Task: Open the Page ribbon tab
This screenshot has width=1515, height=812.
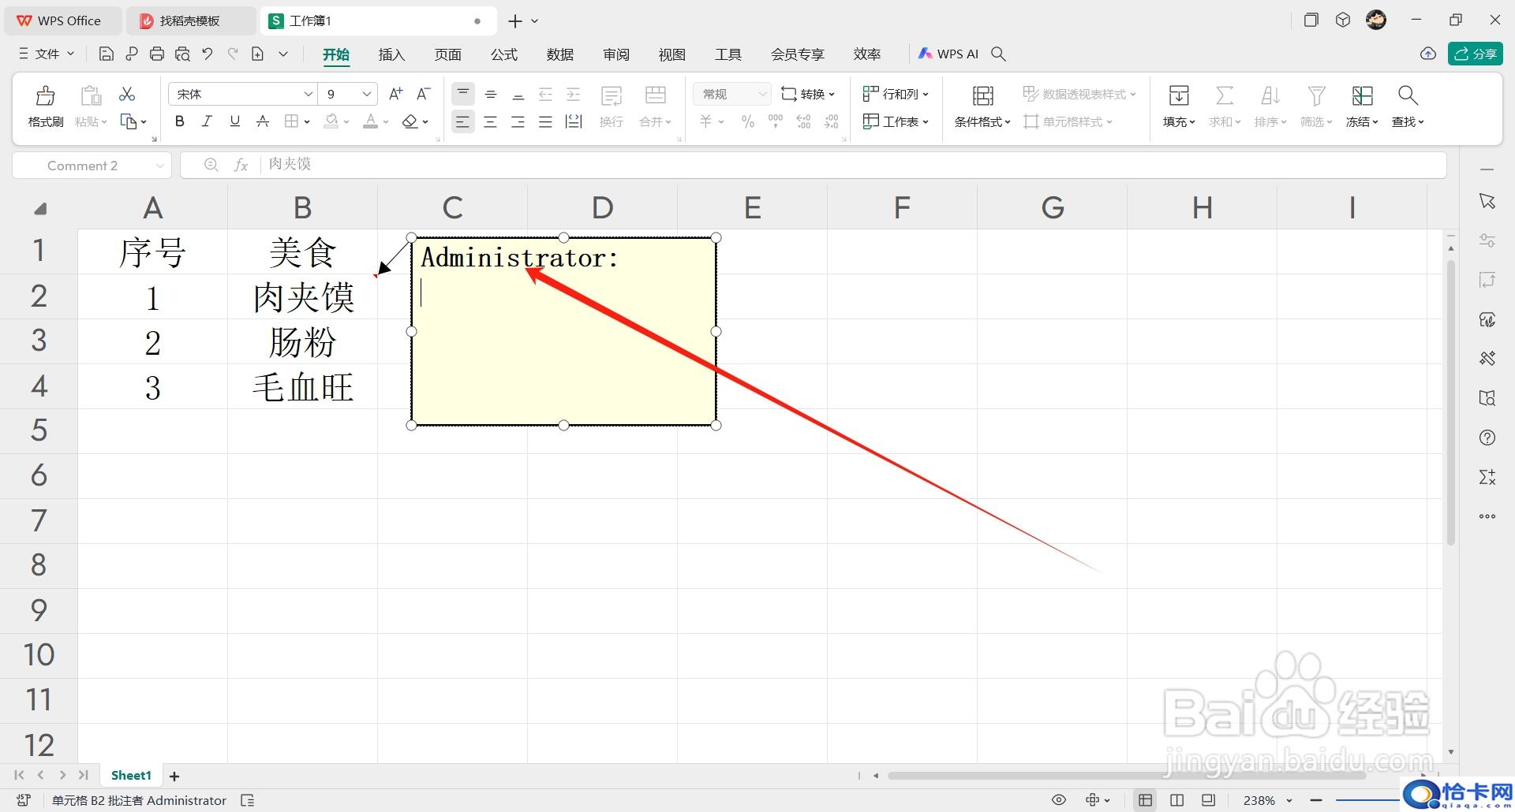Action: tap(447, 54)
